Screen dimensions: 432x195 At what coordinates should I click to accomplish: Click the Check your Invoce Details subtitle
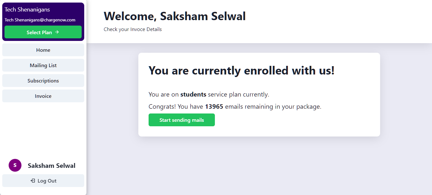(133, 29)
